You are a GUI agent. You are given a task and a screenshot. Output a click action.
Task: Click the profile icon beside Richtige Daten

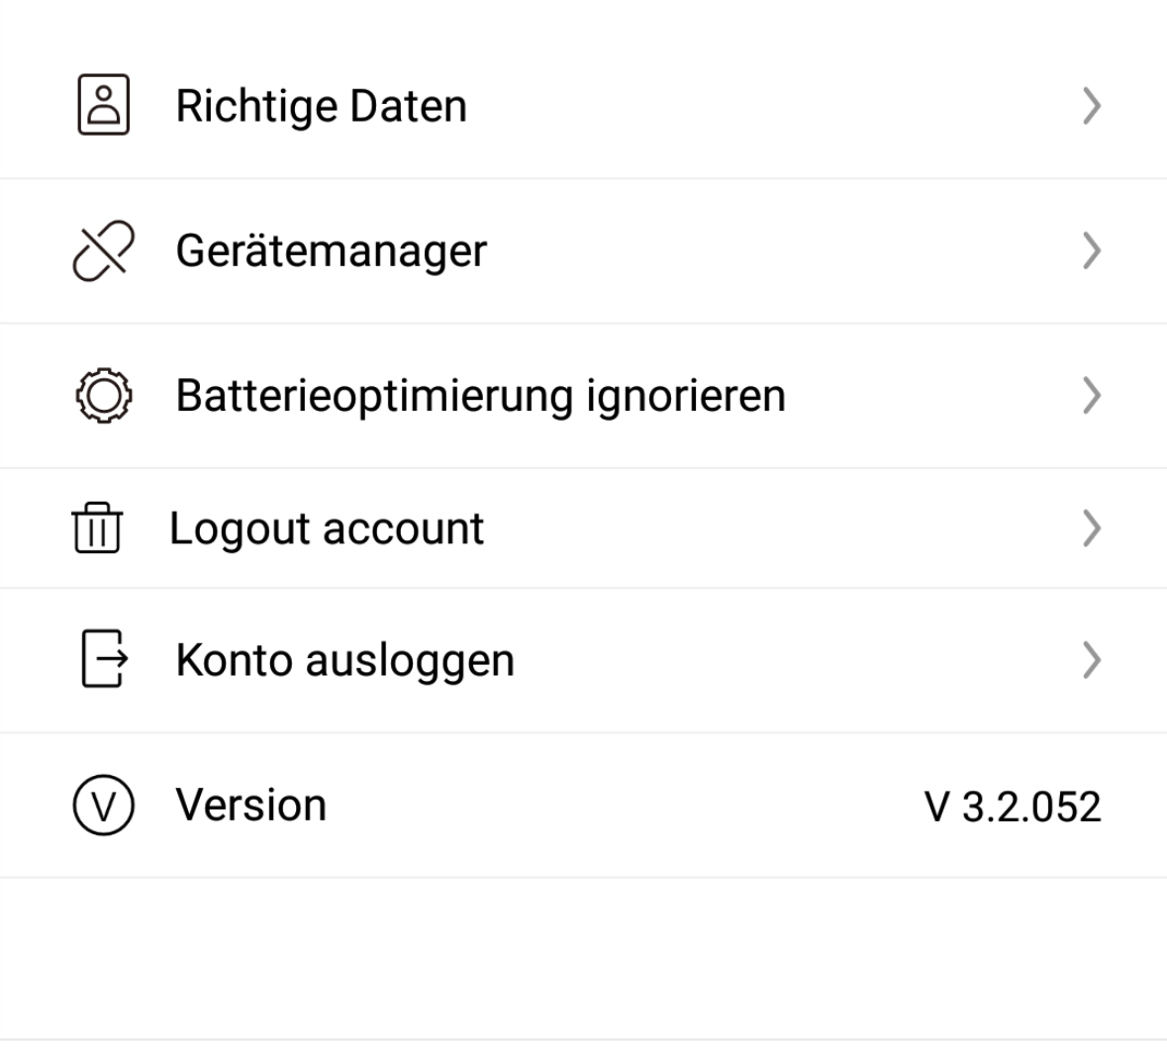[103, 106]
